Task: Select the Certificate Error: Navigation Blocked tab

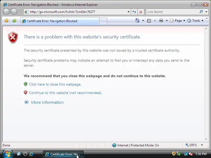Action: click(x=60, y=21)
